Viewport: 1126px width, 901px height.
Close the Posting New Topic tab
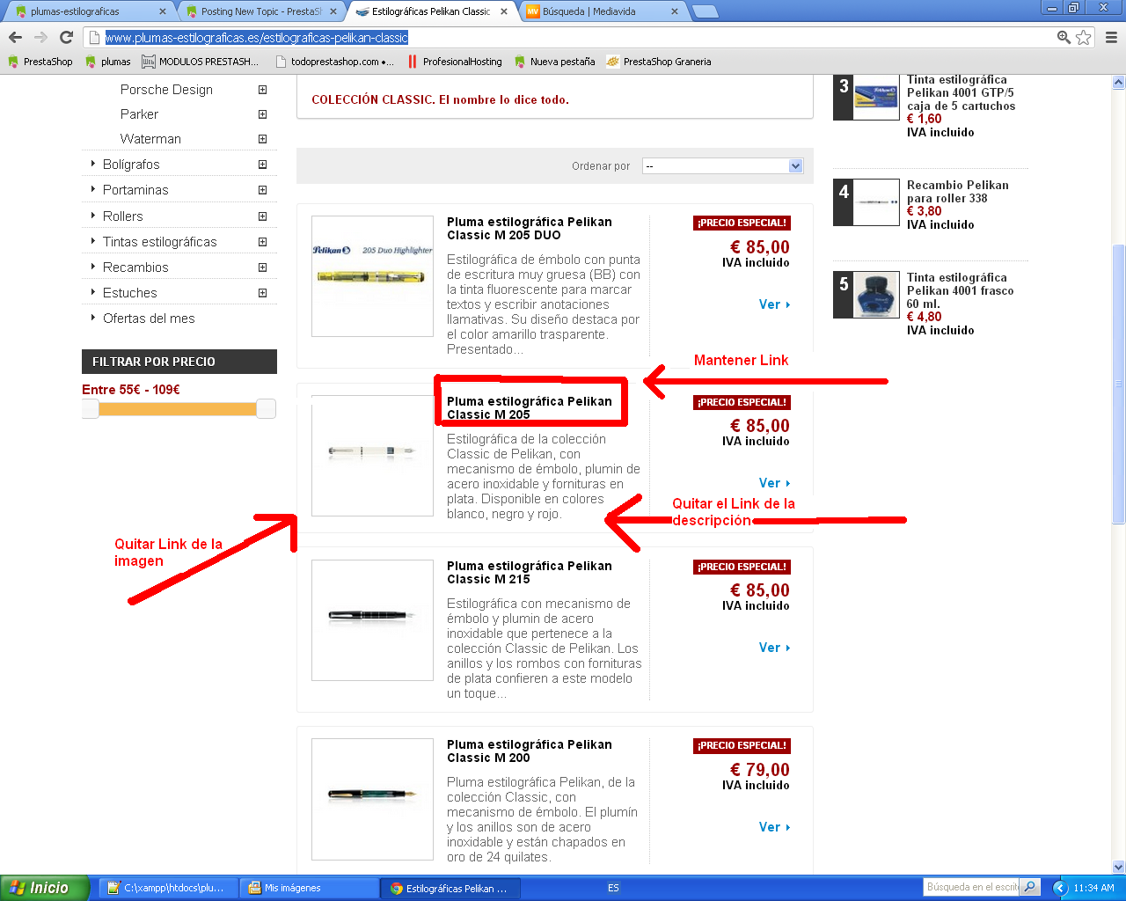[x=333, y=11]
